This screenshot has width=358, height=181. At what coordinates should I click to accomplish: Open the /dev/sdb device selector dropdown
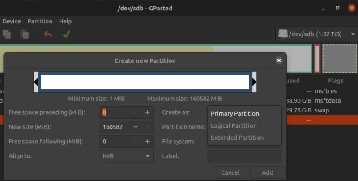pos(317,34)
